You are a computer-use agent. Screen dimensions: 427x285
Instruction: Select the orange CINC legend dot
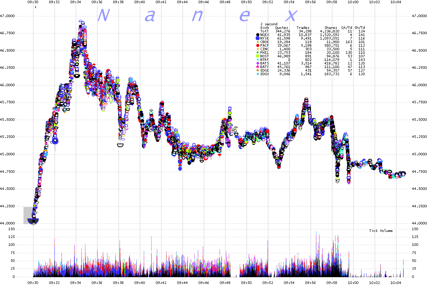click(x=258, y=49)
